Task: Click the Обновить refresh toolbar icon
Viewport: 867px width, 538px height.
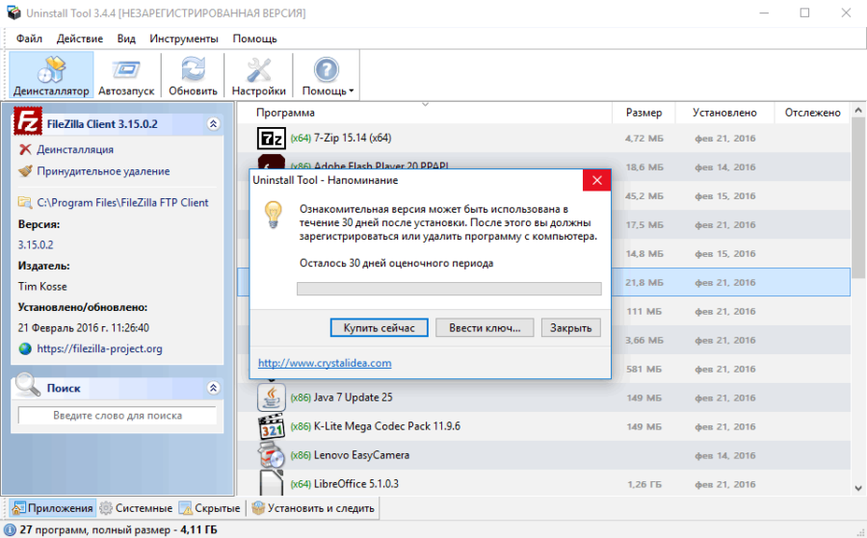Action: click(x=193, y=76)
